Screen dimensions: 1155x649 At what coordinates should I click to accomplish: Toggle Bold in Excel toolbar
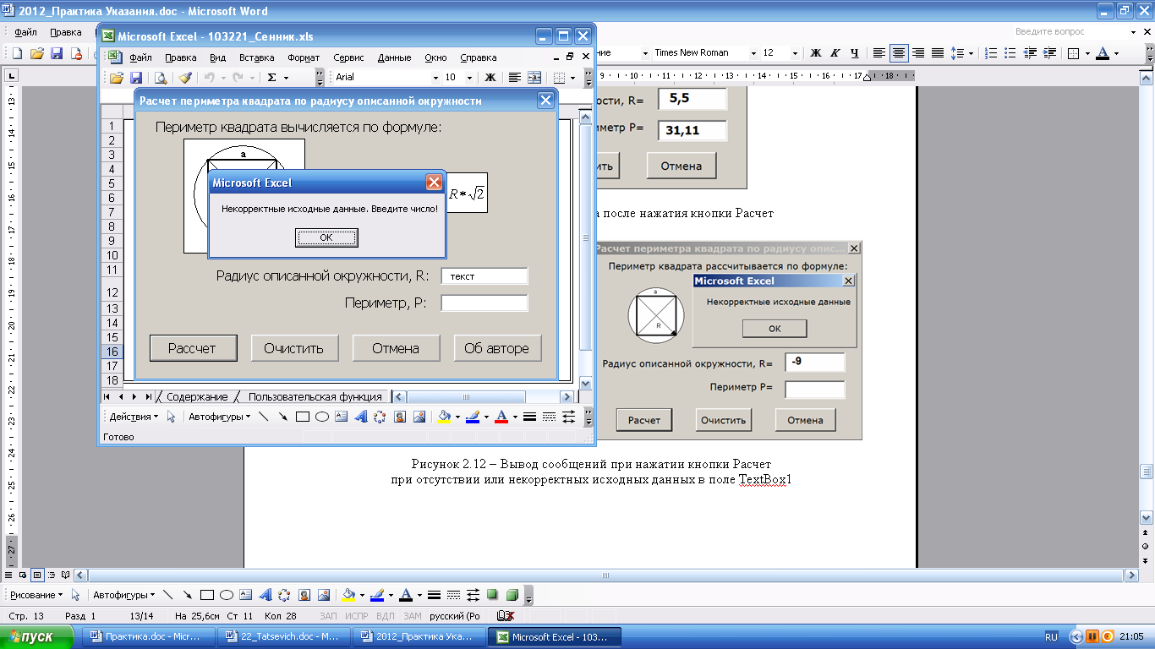490,77
